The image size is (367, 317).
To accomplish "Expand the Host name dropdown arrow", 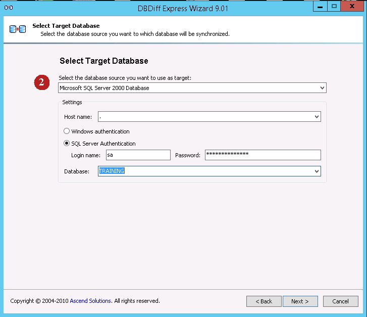I will [x=317, y=117].
